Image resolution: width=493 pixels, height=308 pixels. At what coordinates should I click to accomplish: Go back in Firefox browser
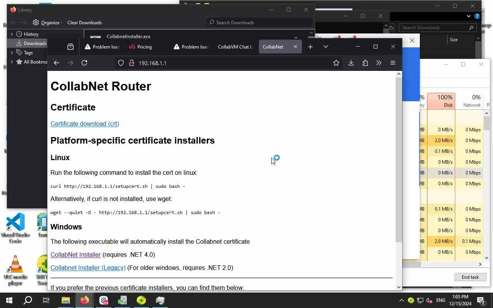57,63
